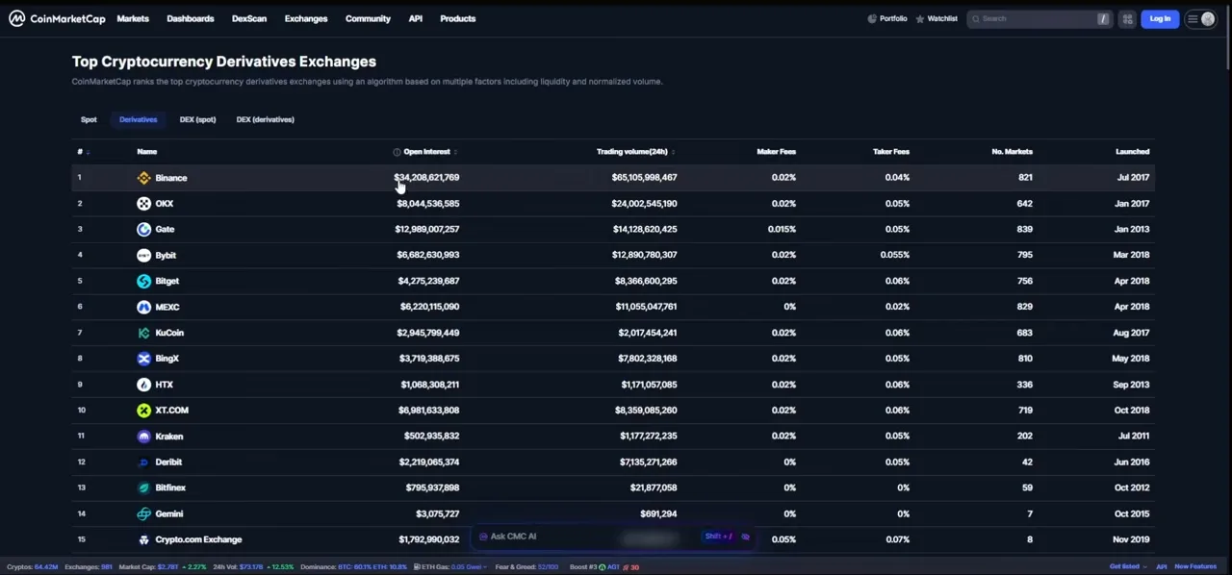Screen dimensions: 1232x575
Task: Click Deribit open interest $2,219,065,374
Action: (428, 462)
